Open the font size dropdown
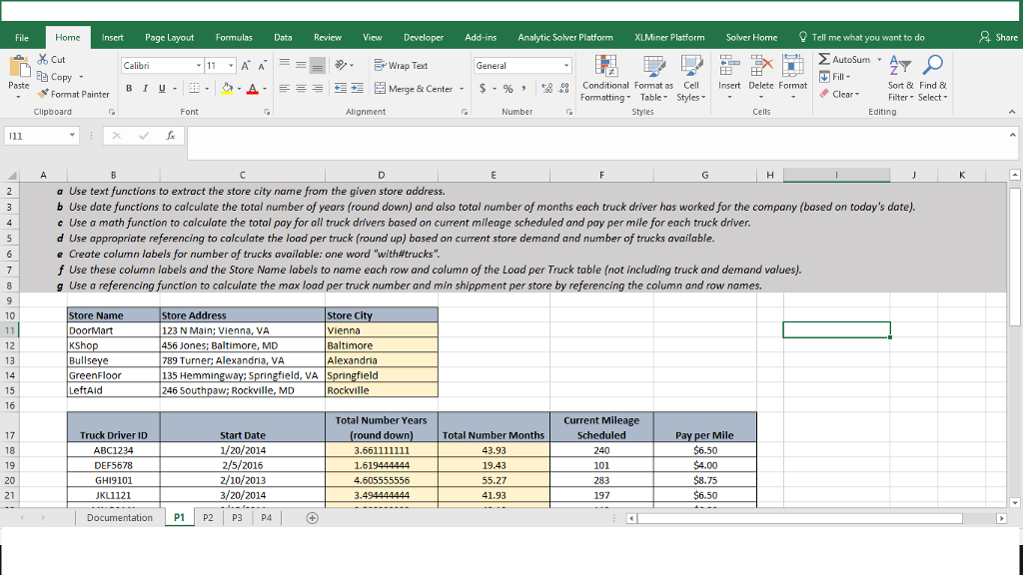Screen dimensions: 1023x575 [231, 66]
